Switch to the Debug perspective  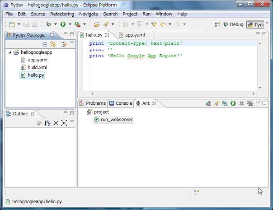(x=233, y=24)
